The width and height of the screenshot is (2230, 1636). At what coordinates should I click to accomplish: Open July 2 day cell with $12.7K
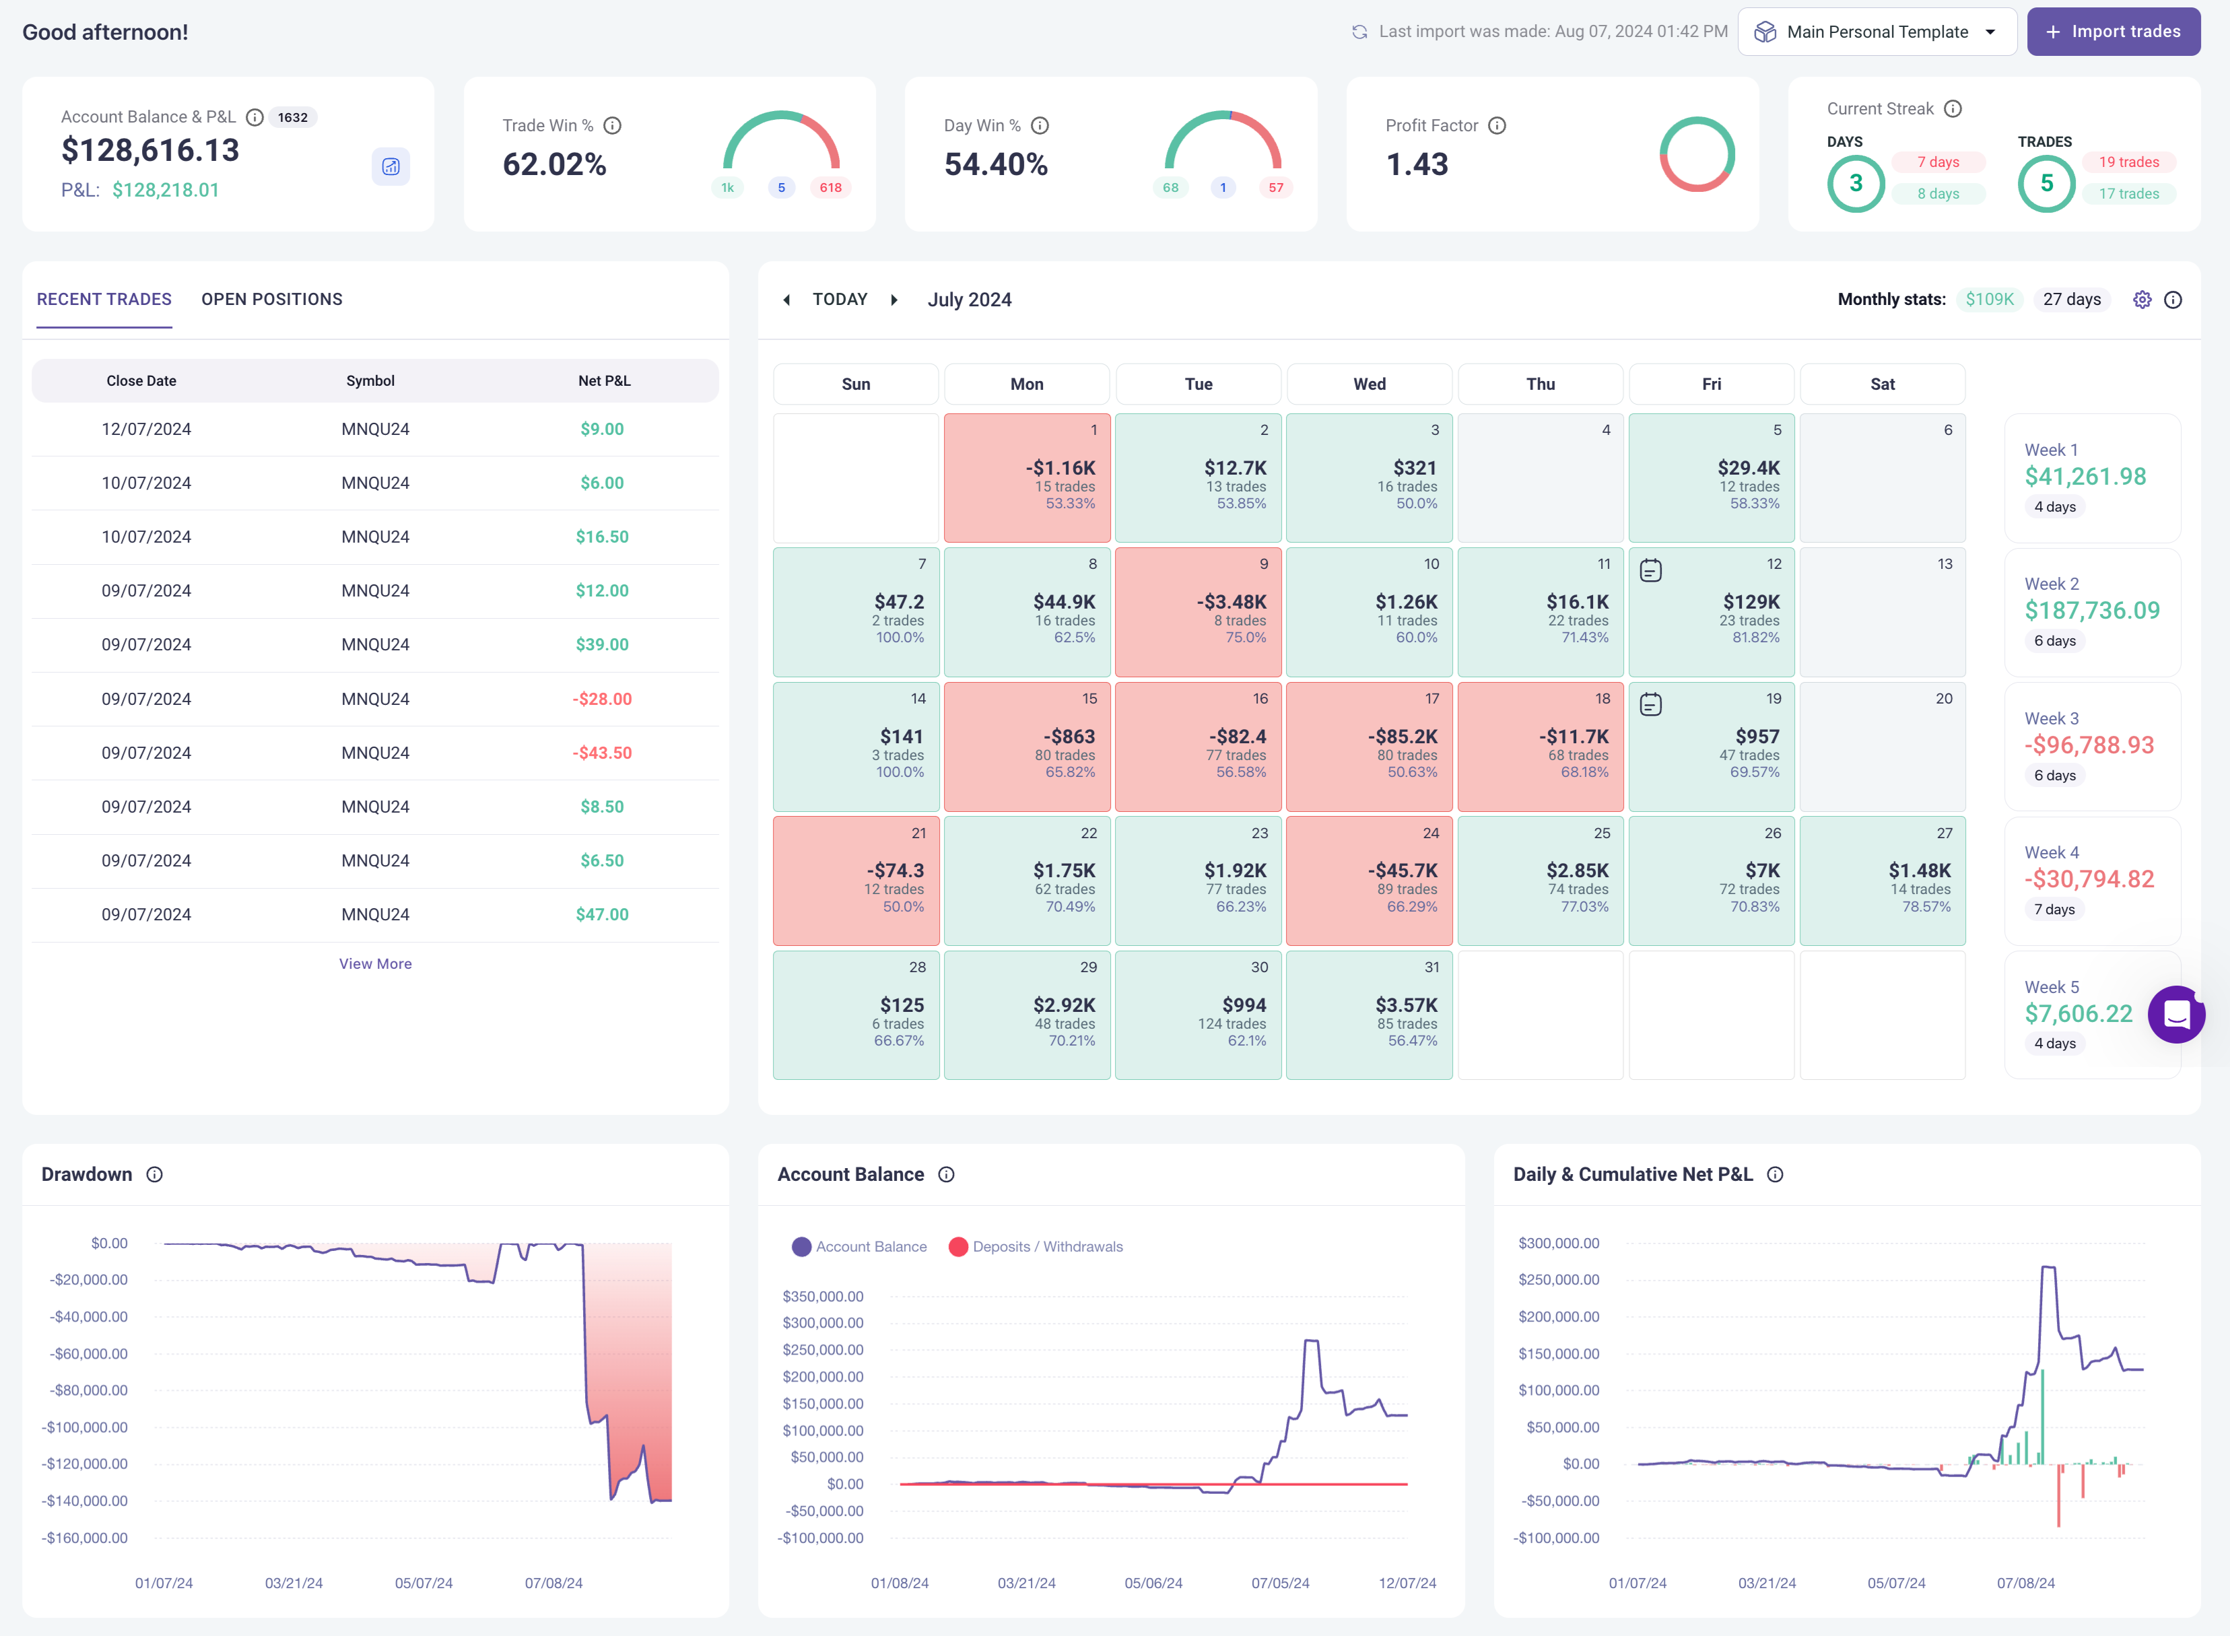(1198, 477)
